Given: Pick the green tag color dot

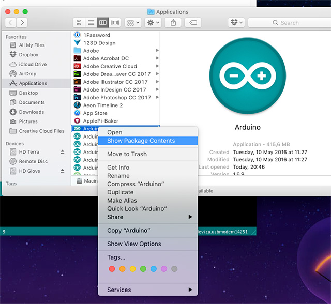Looking at the screenshot, I should coord(143,269).
